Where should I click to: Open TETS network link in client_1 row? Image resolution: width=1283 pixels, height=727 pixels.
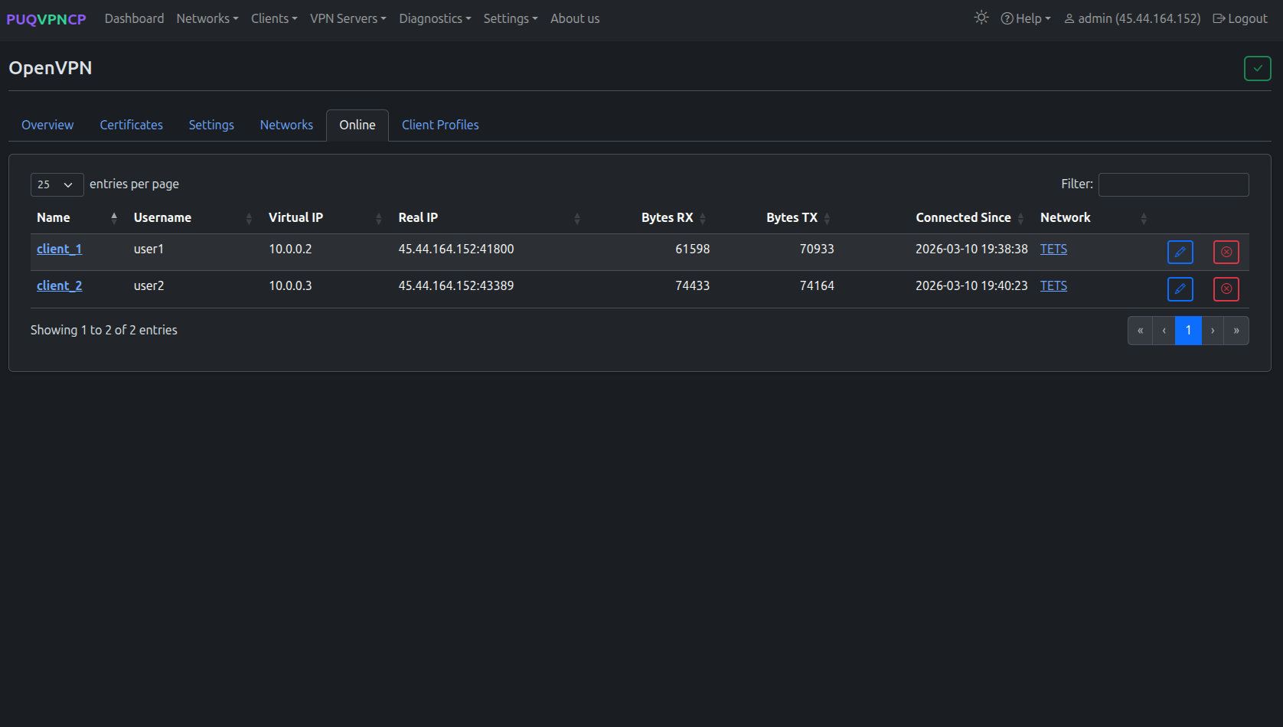point(1053,249)
